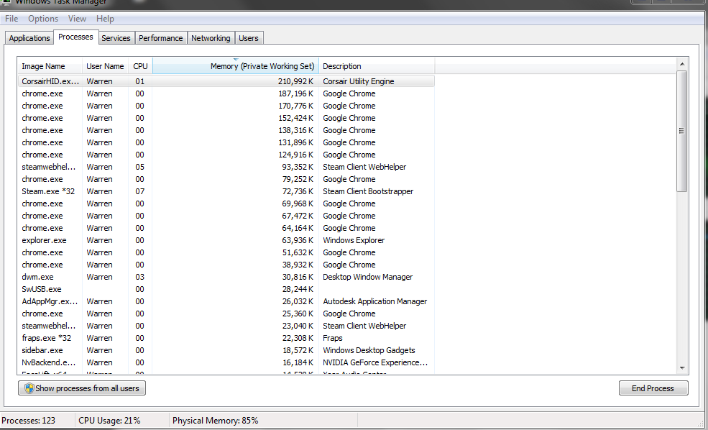Select the chrome.exe row using 67,472 K

coord(226,216)
